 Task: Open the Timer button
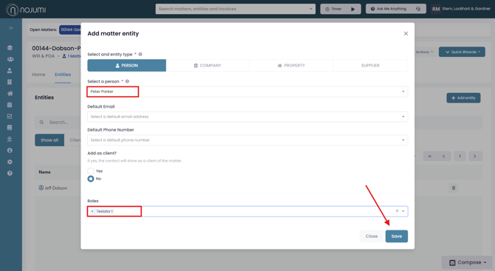point(341,9)
